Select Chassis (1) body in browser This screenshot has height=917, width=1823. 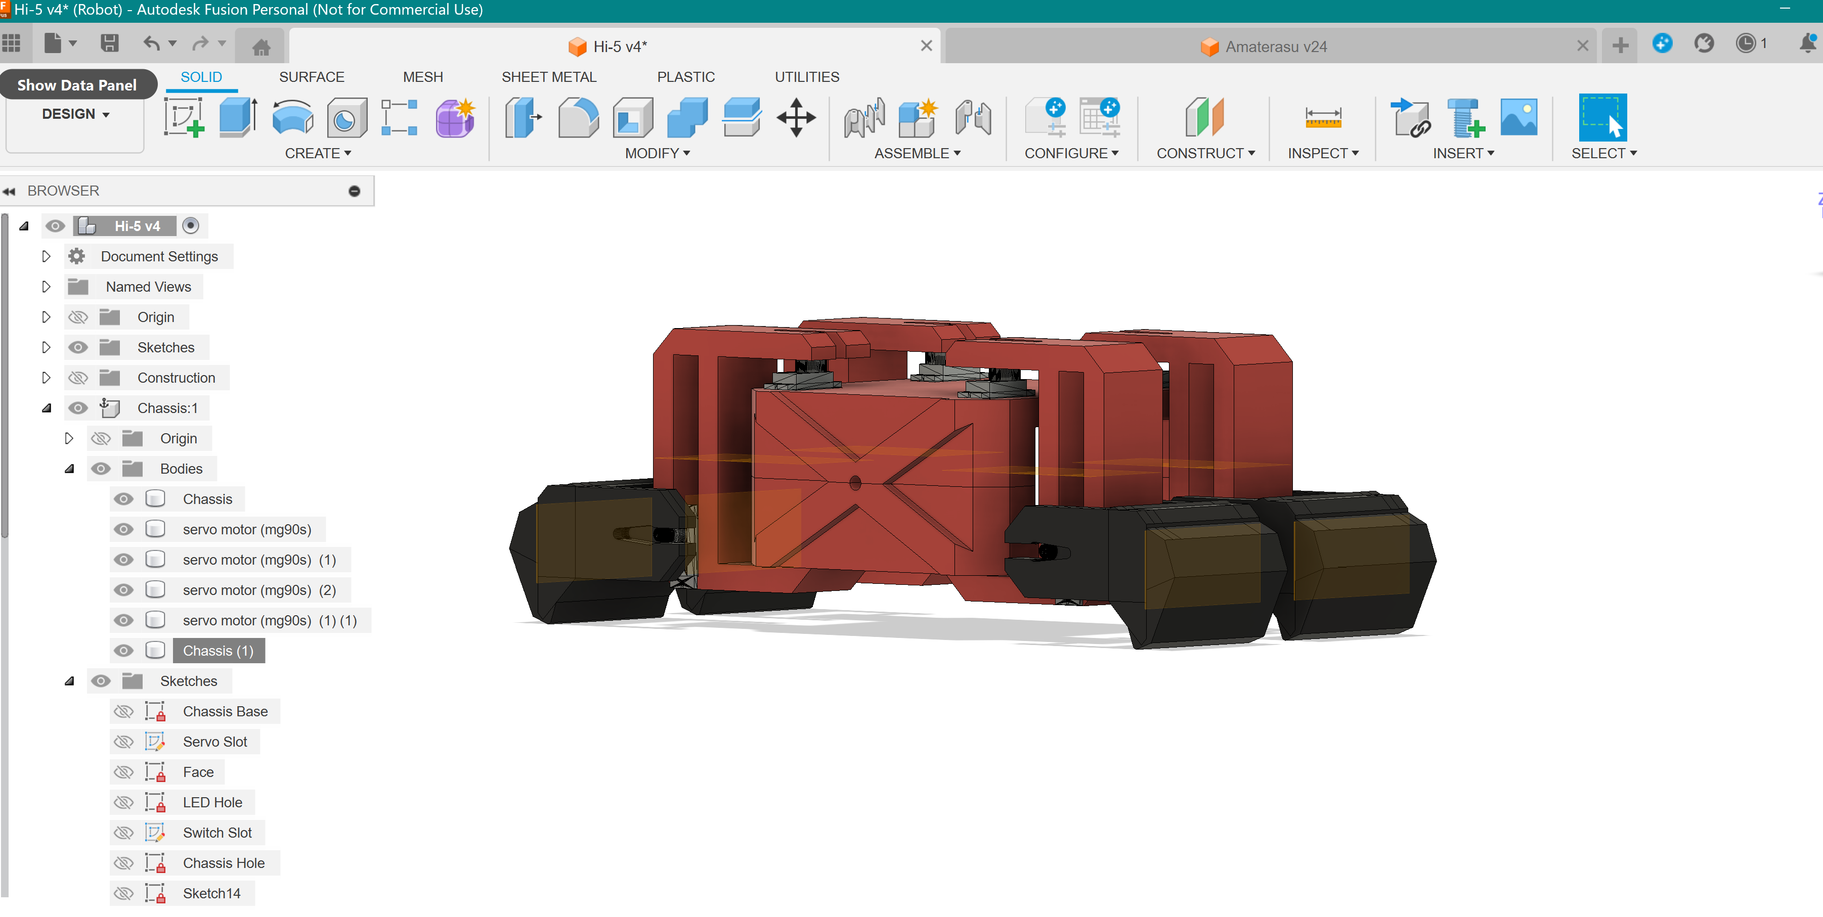[218, 651]
